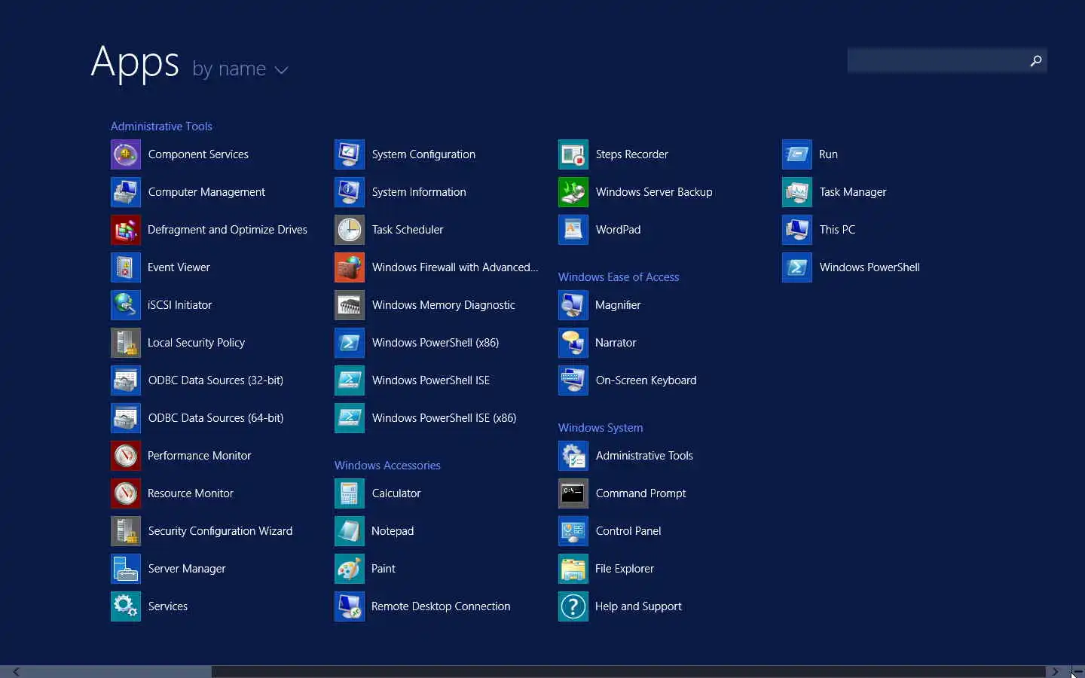Launch Windows PowerShell icon in last column

[796, 267]
